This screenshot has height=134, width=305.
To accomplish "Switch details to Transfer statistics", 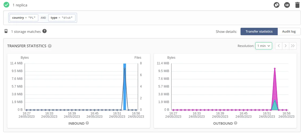I will pos(259,31).
